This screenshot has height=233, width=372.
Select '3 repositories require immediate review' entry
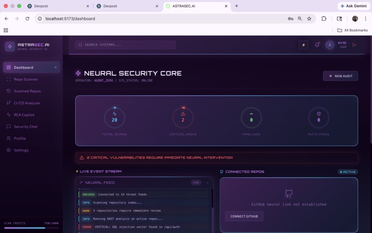pyautogui.click(x=144, y=211)
